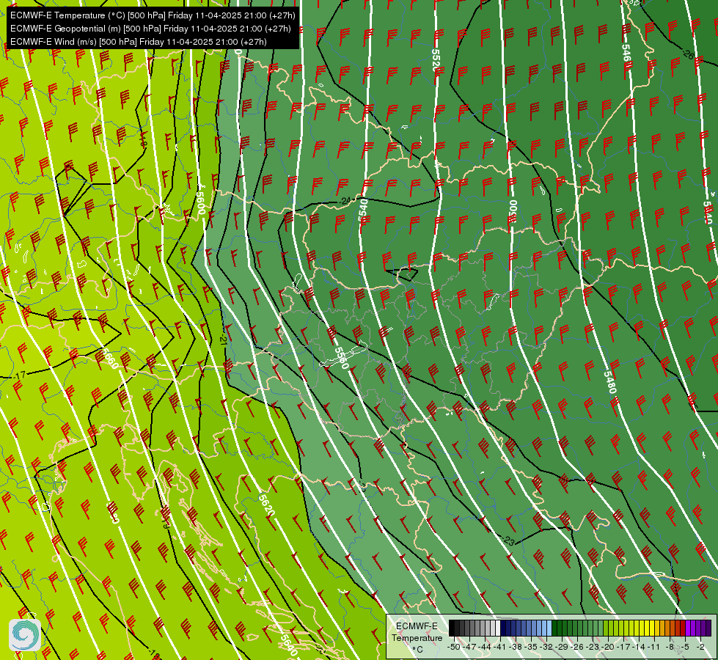Click the -5 legend value

(684, 647)
